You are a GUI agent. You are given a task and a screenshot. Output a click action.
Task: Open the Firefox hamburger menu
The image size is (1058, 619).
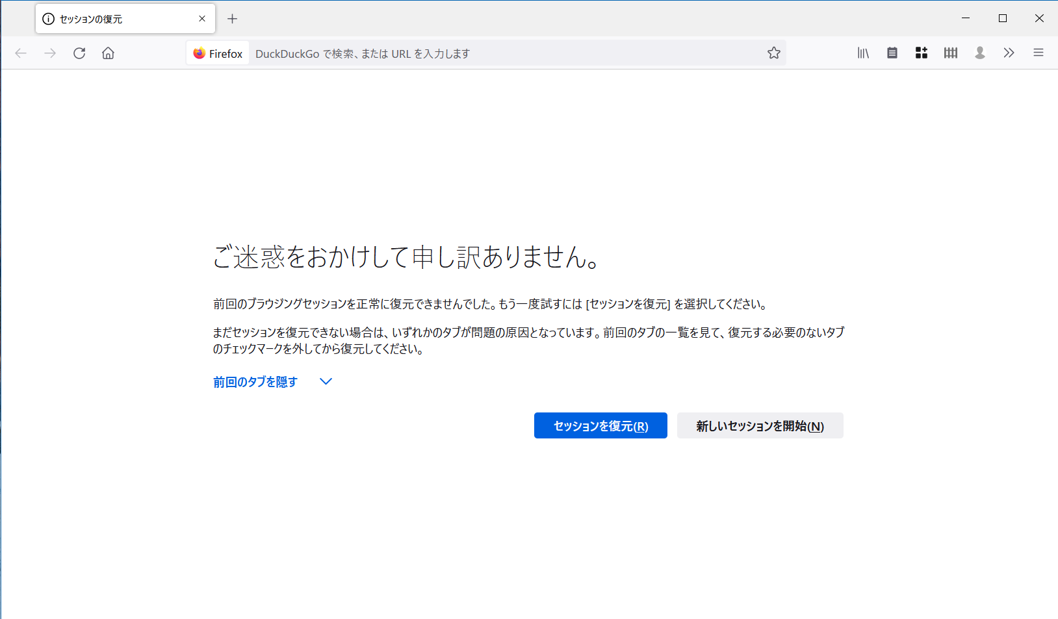pyautogui.click(x=1038, y=53)
